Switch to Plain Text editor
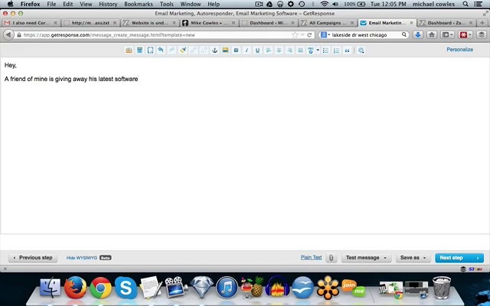Image resolution: width=490 pixels, height=306 pixels. (x=311, y=257)
